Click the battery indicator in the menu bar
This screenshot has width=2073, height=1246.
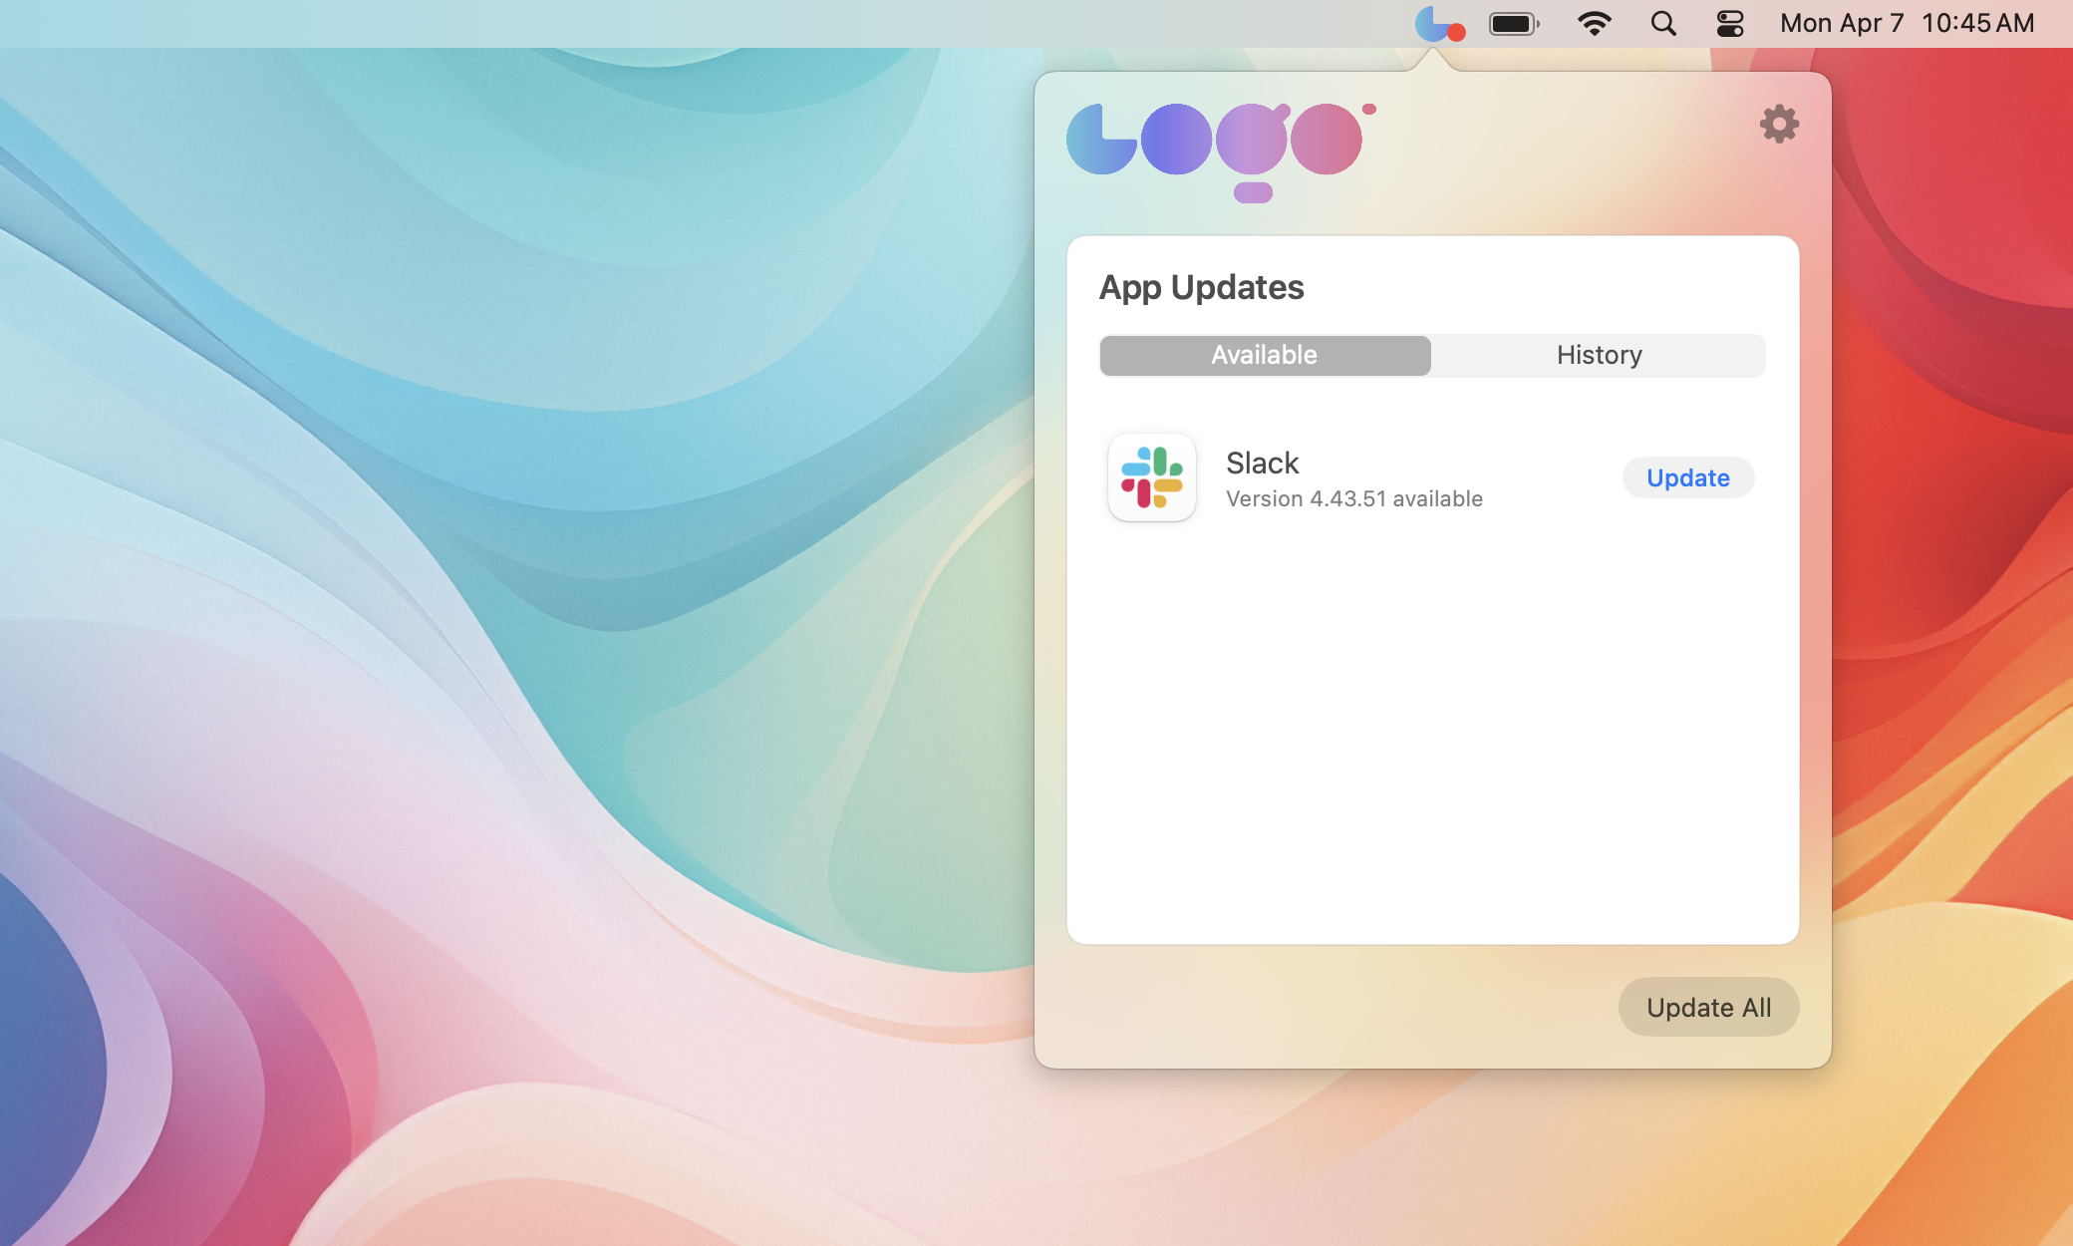(1514, 23)
